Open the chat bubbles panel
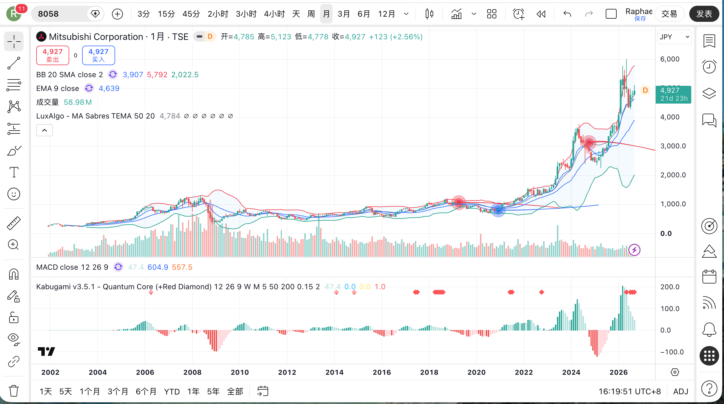 pyautogui.click(x=709, y=120)
